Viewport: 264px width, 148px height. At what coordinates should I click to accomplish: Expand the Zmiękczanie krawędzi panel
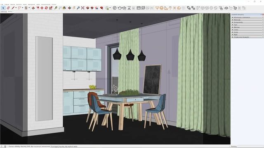247,37
